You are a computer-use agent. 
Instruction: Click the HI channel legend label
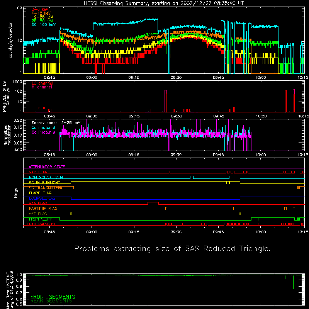tap(42, 87)
